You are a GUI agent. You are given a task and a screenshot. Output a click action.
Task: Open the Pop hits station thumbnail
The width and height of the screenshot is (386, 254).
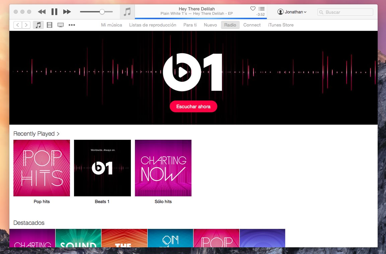tap(42, 168)
